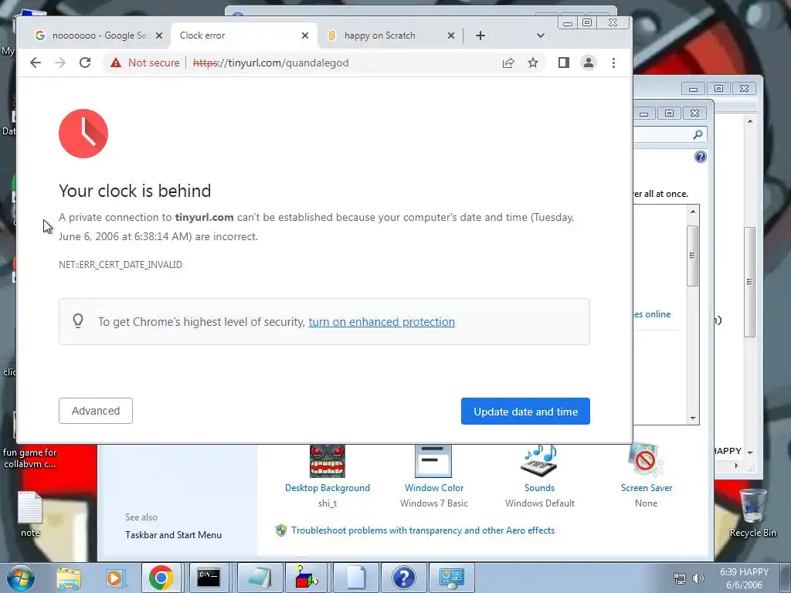Viewport: 791px width, 593px height.
Task: Click Troubleshoot problems with transparency link
Action: (423, 530)
